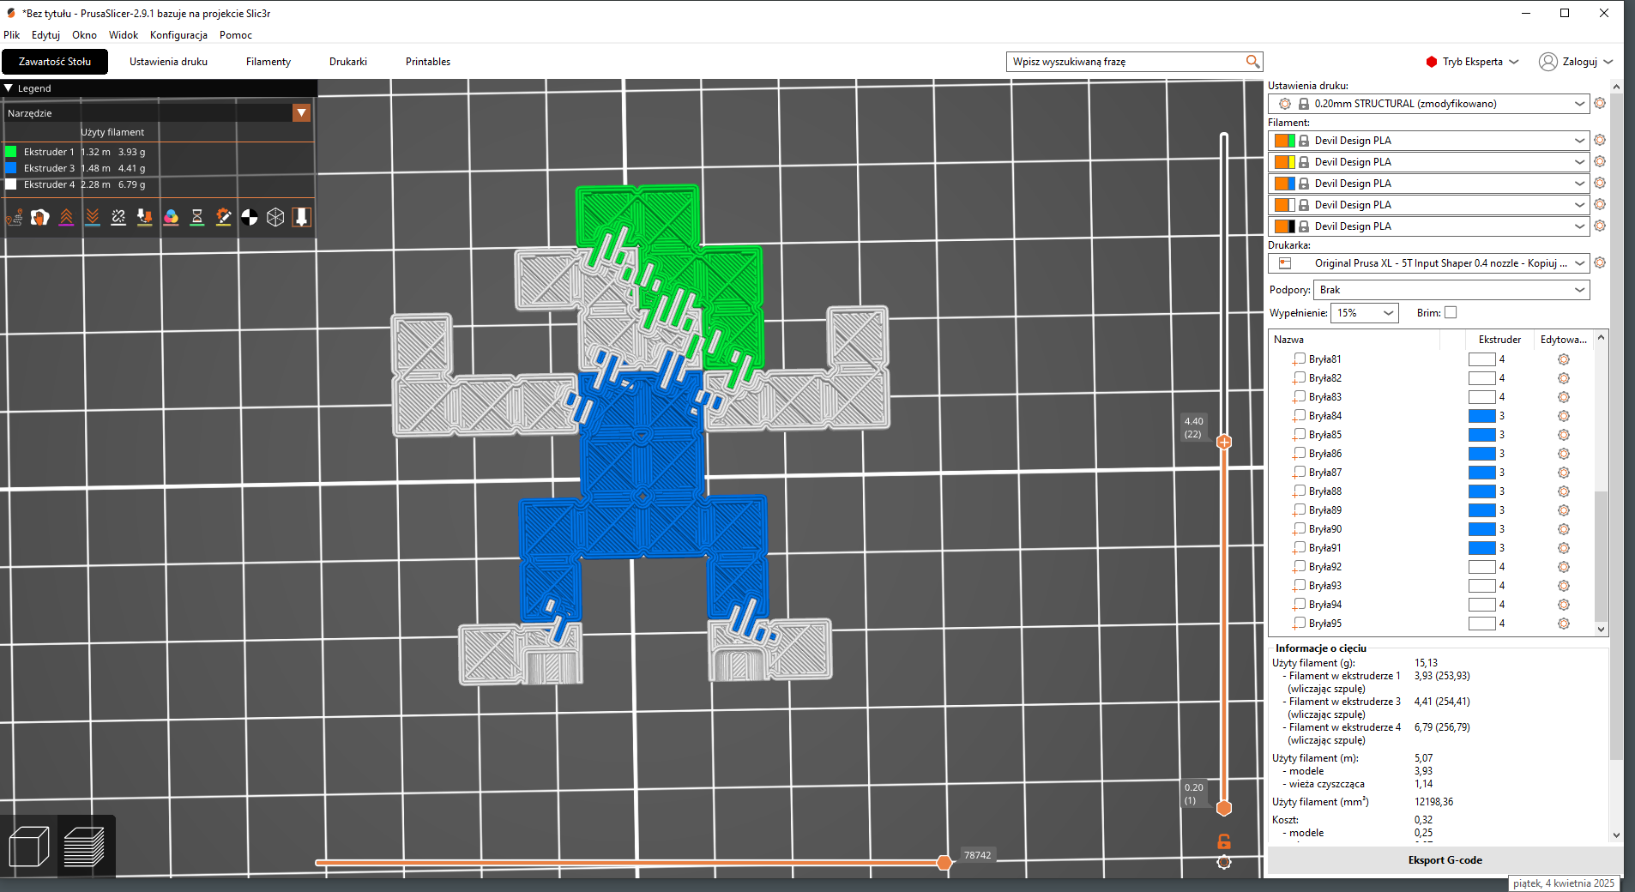Collapse the Legend panel
The width and height of the screenshot is (1635, 892).
point(8,87)
